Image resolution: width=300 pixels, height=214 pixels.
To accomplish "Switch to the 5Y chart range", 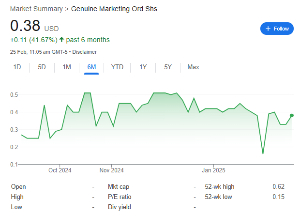I will click(x=168, y=67).
